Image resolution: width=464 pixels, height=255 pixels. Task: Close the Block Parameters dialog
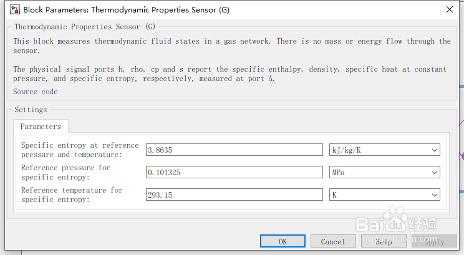(449, 10)
